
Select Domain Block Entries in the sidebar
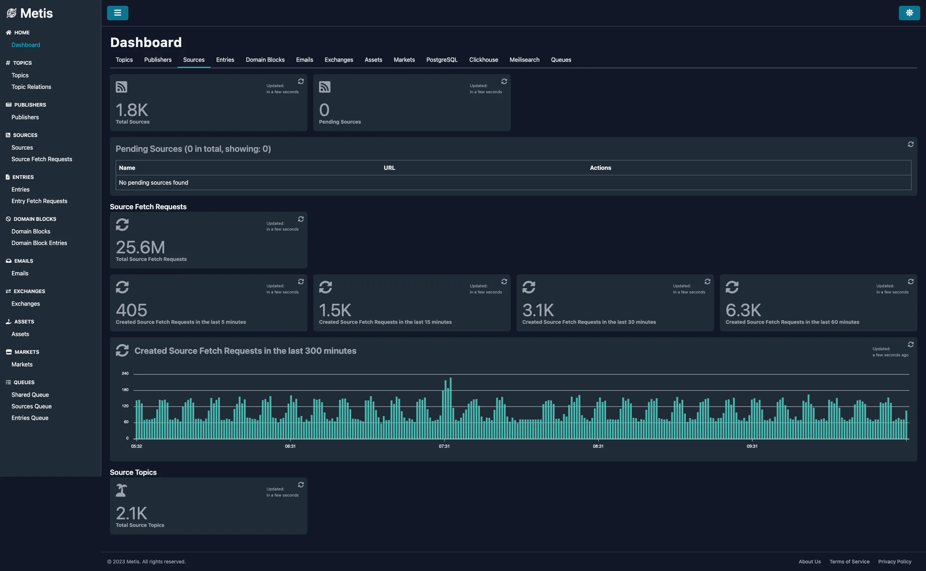[39, 243]
